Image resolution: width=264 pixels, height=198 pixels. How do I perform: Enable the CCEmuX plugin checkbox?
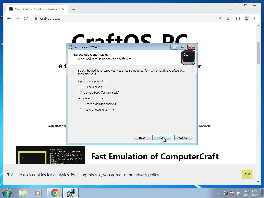click(x=81, y=87)
